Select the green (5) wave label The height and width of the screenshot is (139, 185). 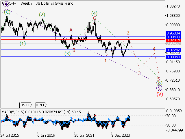point(159,83)
